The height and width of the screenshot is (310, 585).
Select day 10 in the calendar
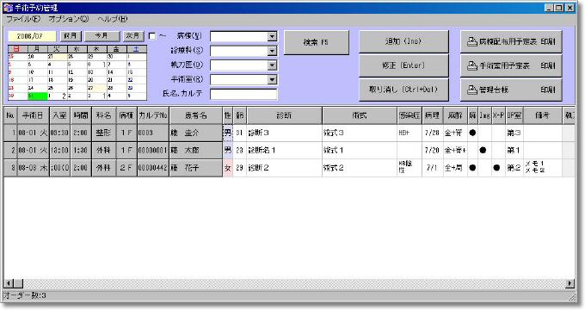point(38,72)
